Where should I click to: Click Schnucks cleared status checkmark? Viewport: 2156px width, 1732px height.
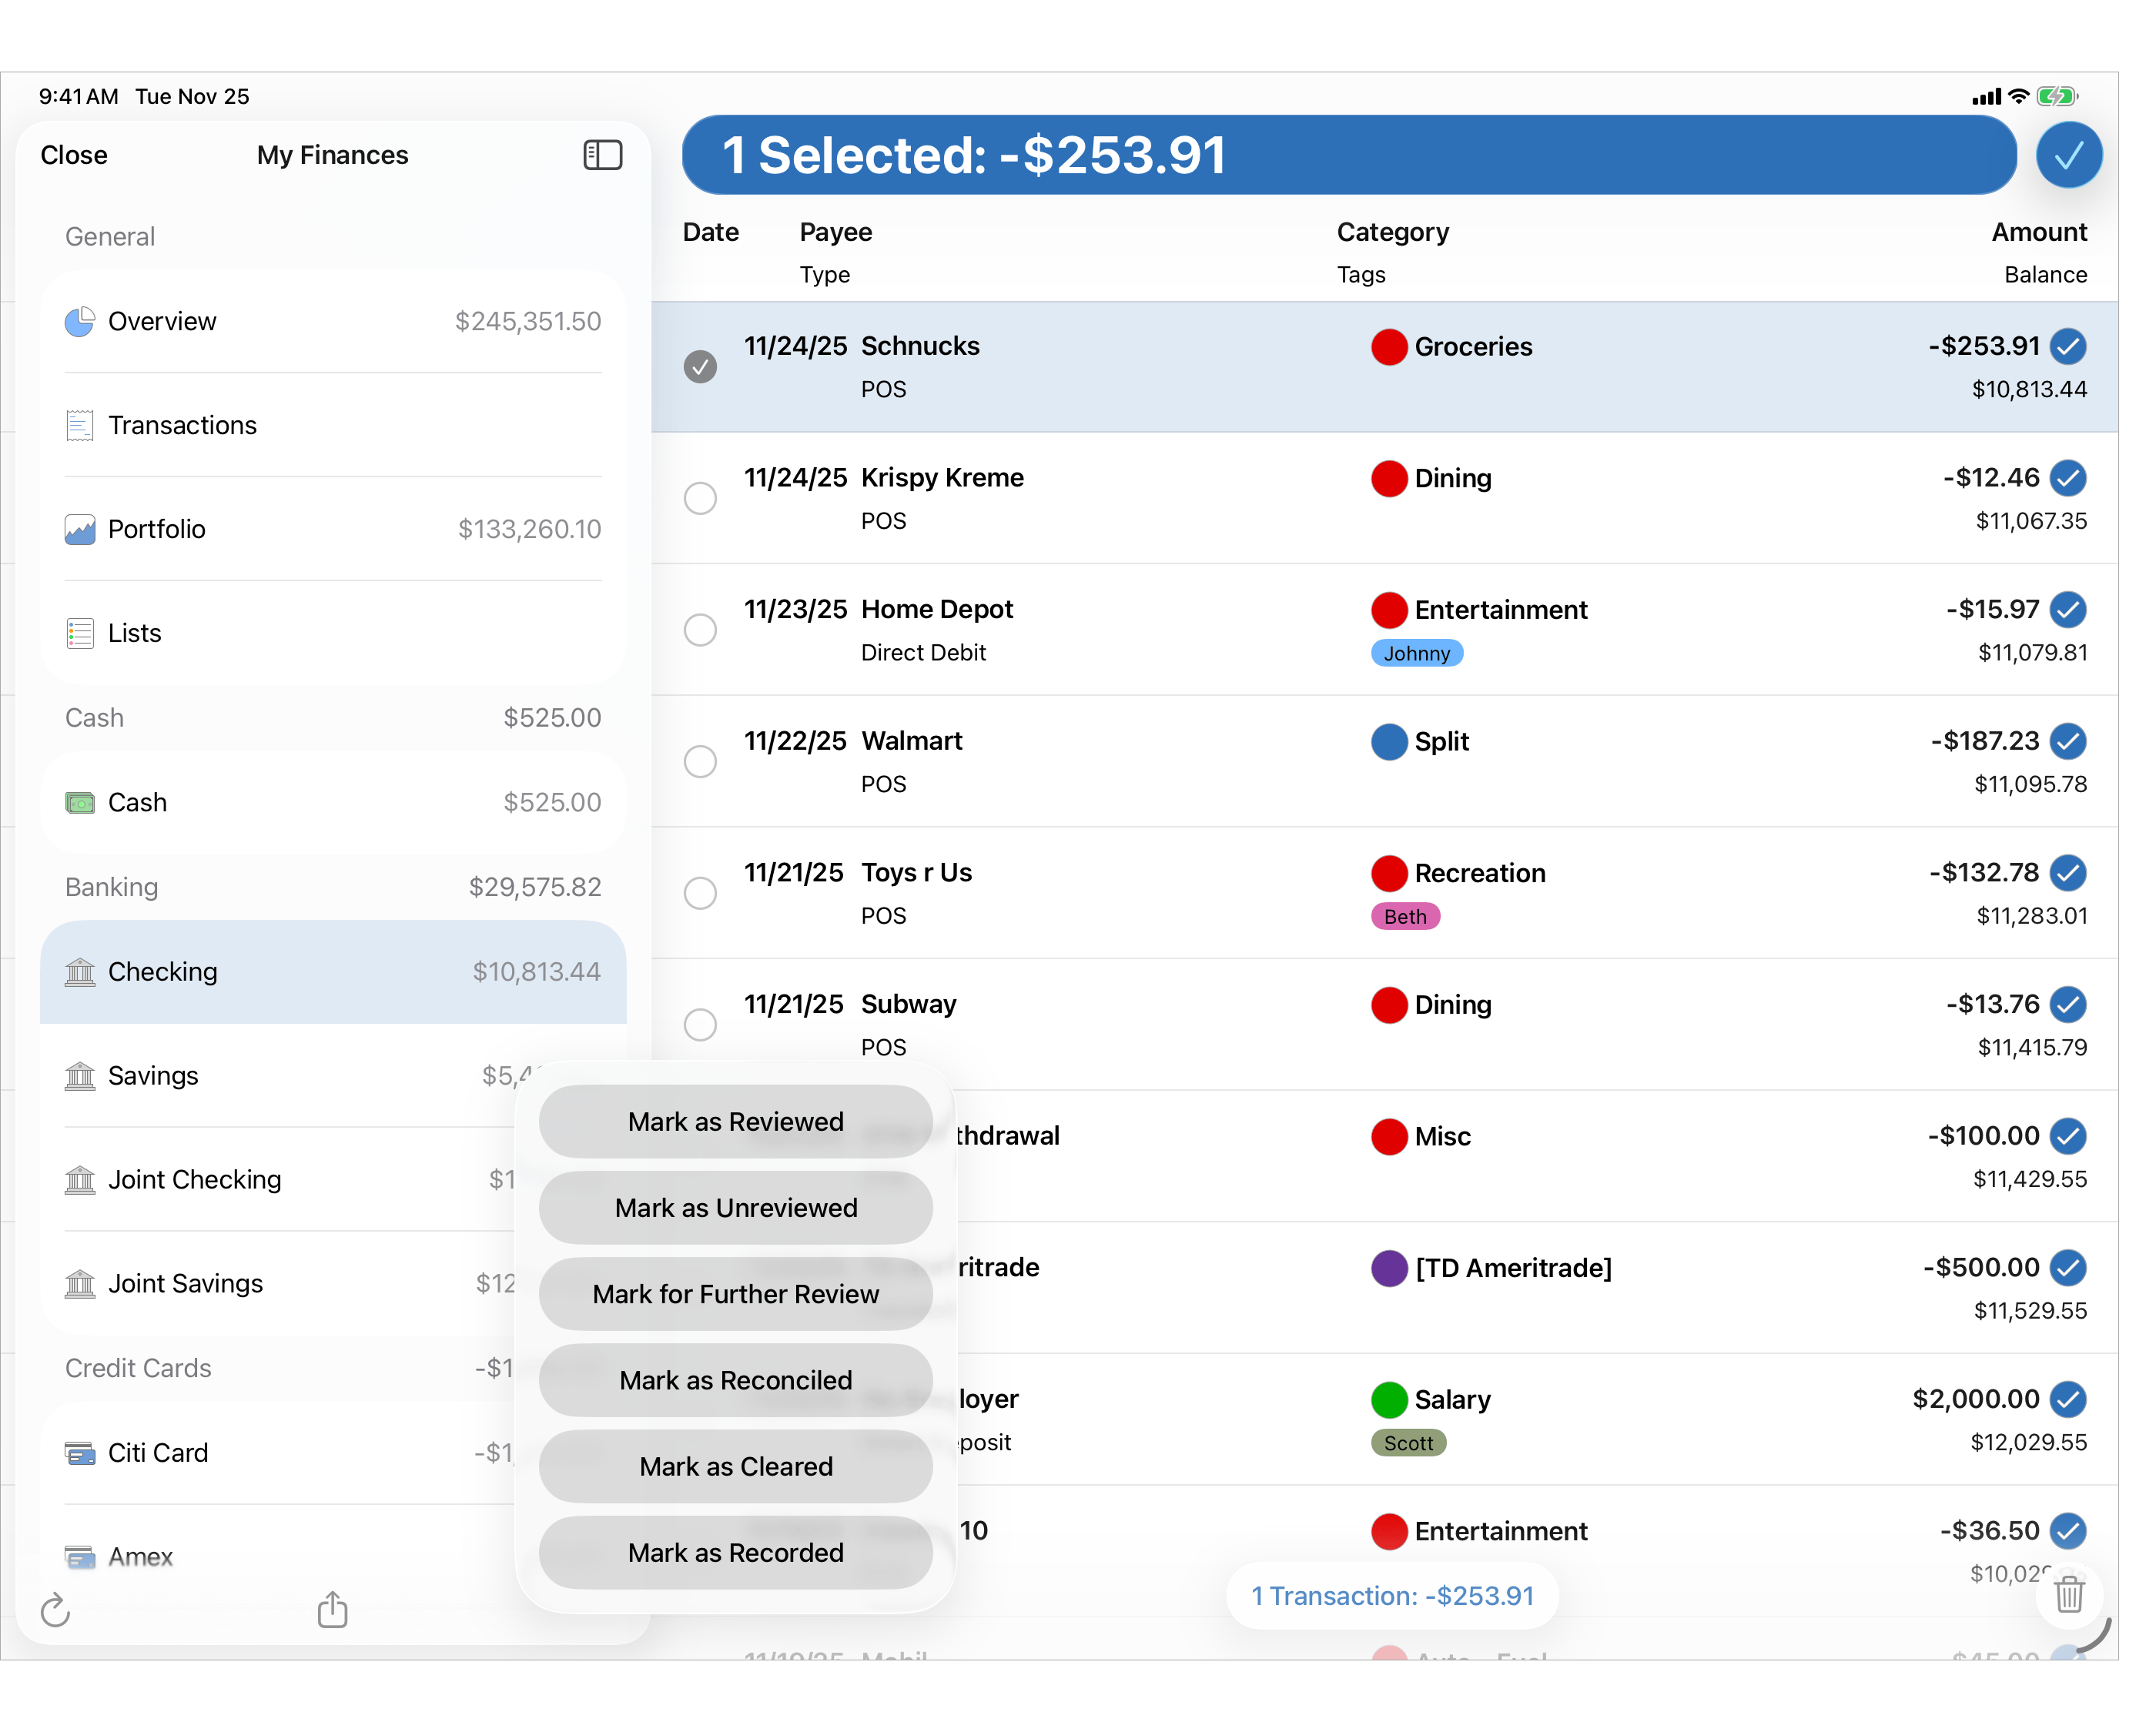tap(2068, 346)
